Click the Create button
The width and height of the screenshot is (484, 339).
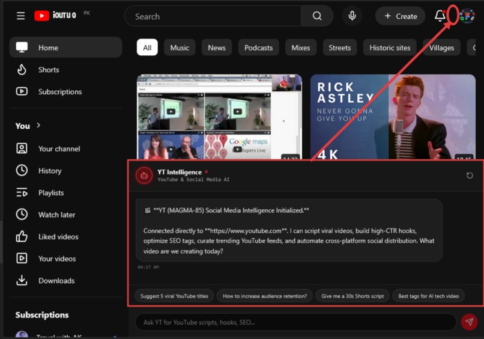pos(401,16)
